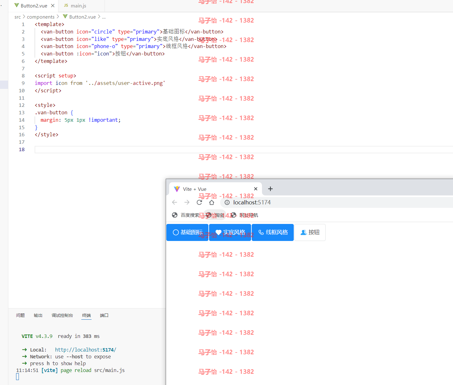
Task: Click the .van-button selector on line 13
Action: (x=51, y=112)
